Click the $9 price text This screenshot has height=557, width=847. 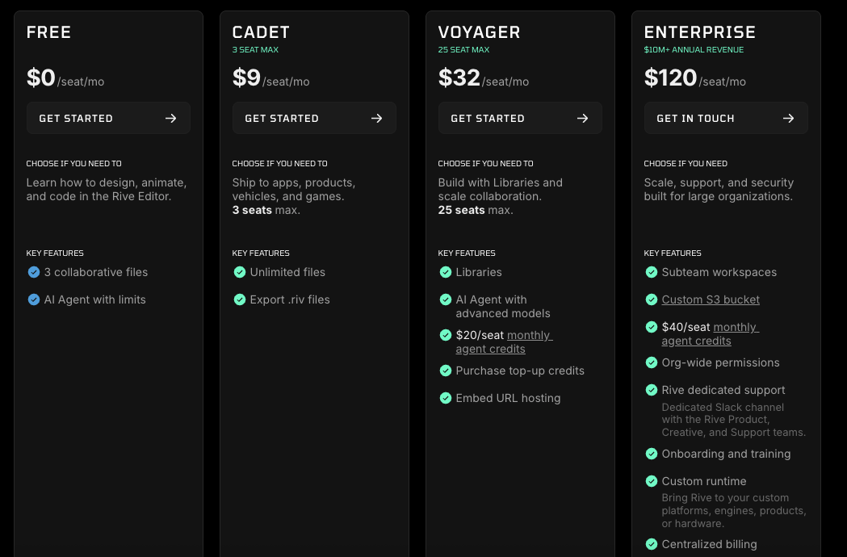pos(246,77)
